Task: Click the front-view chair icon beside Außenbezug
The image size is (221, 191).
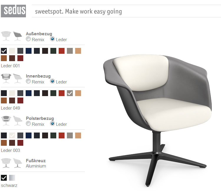Action: pos(6,36)
